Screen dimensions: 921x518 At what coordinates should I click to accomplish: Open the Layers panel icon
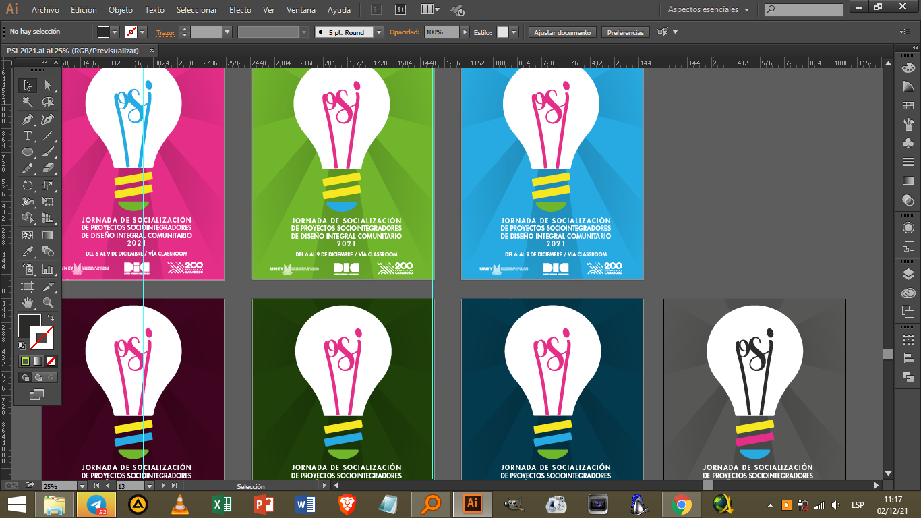tap(908, 275)
